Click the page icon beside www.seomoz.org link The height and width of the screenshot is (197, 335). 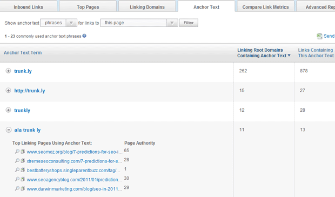click(x=23, y=152)
